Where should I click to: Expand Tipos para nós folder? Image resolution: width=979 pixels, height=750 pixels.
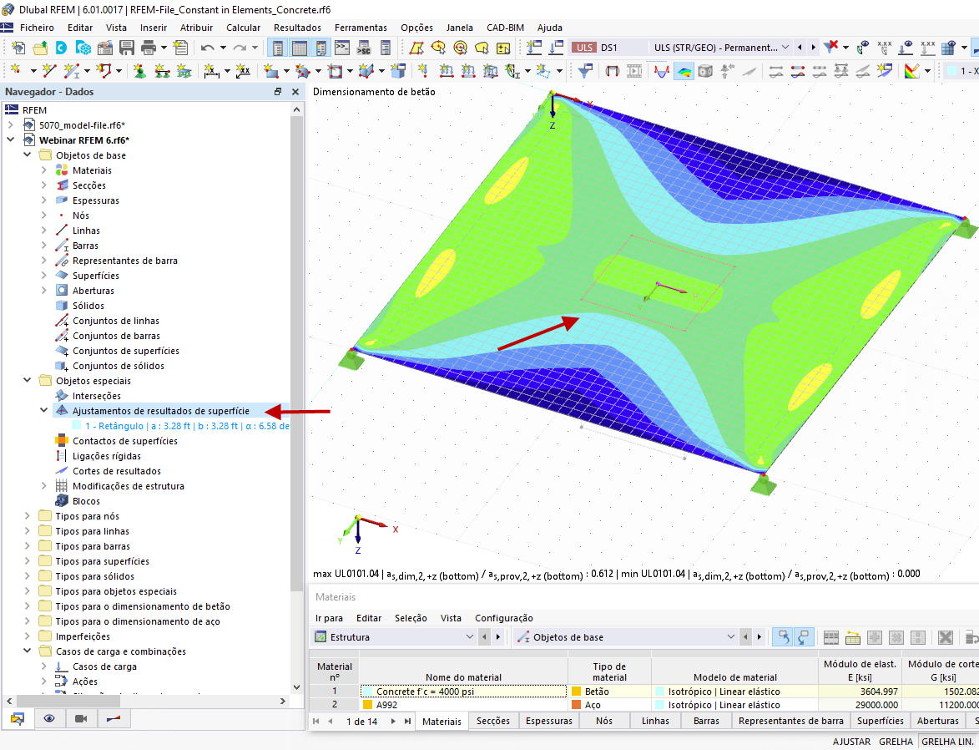pyautogui.click(x=28, y=515)
